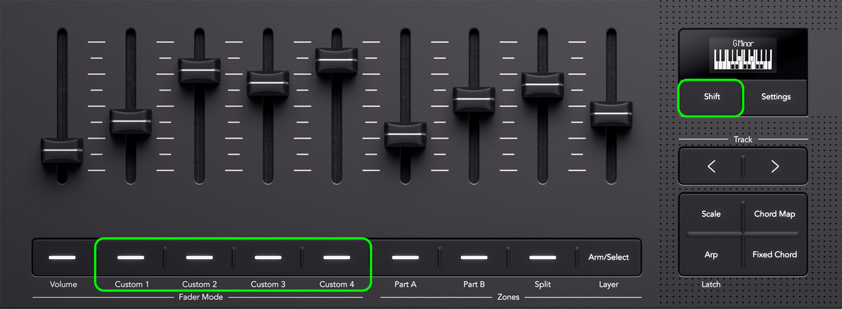Hold the Shift button
The height and width of the screenshot is (309, 842).
click(712, 97)
